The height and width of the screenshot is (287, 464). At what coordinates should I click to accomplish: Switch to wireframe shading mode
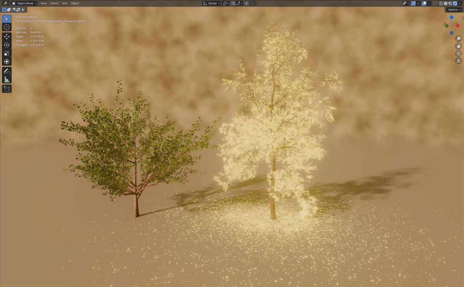click(x=440, y=3)
